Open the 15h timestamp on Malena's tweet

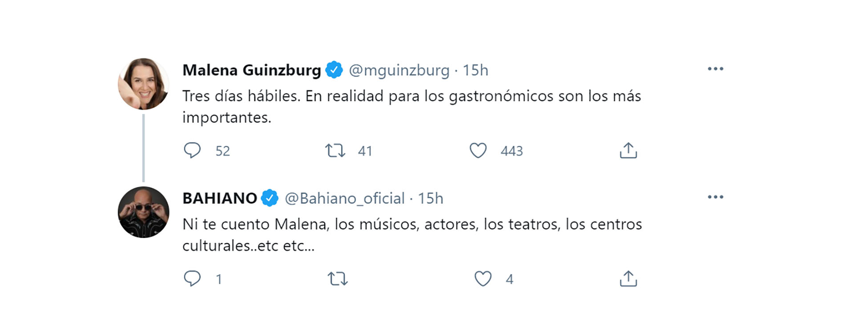[x=475, y=70]
